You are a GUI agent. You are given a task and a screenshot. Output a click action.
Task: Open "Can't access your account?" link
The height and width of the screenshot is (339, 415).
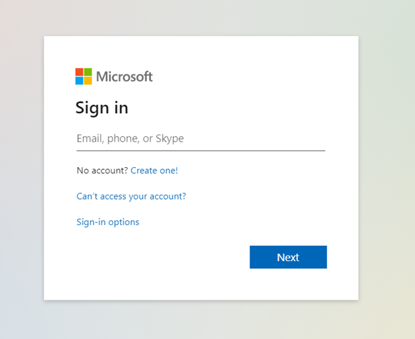(131, 196)
